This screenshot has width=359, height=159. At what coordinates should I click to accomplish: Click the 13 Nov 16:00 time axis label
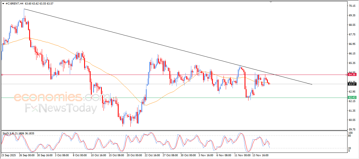pos(261,155)
